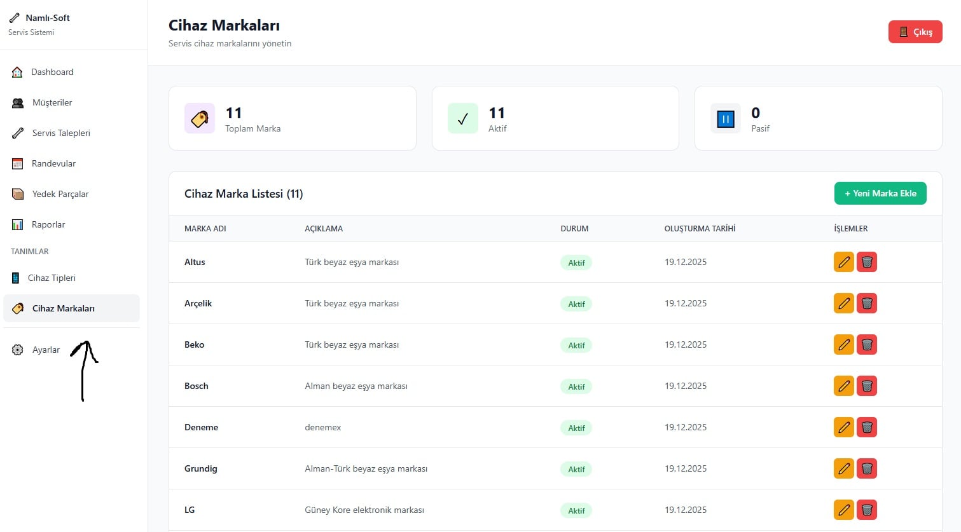
Task: Click the trash icon in Beko row
Action: (866, 344)
